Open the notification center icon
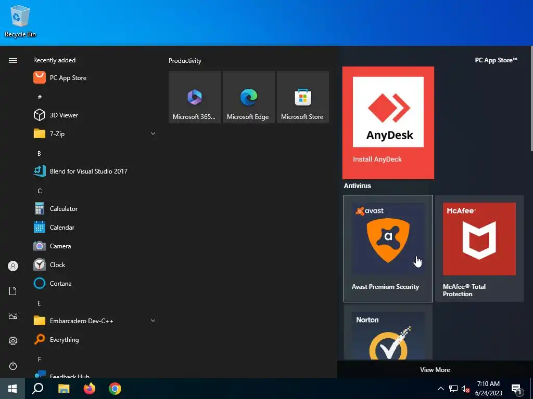 click(x=516, y=389)
